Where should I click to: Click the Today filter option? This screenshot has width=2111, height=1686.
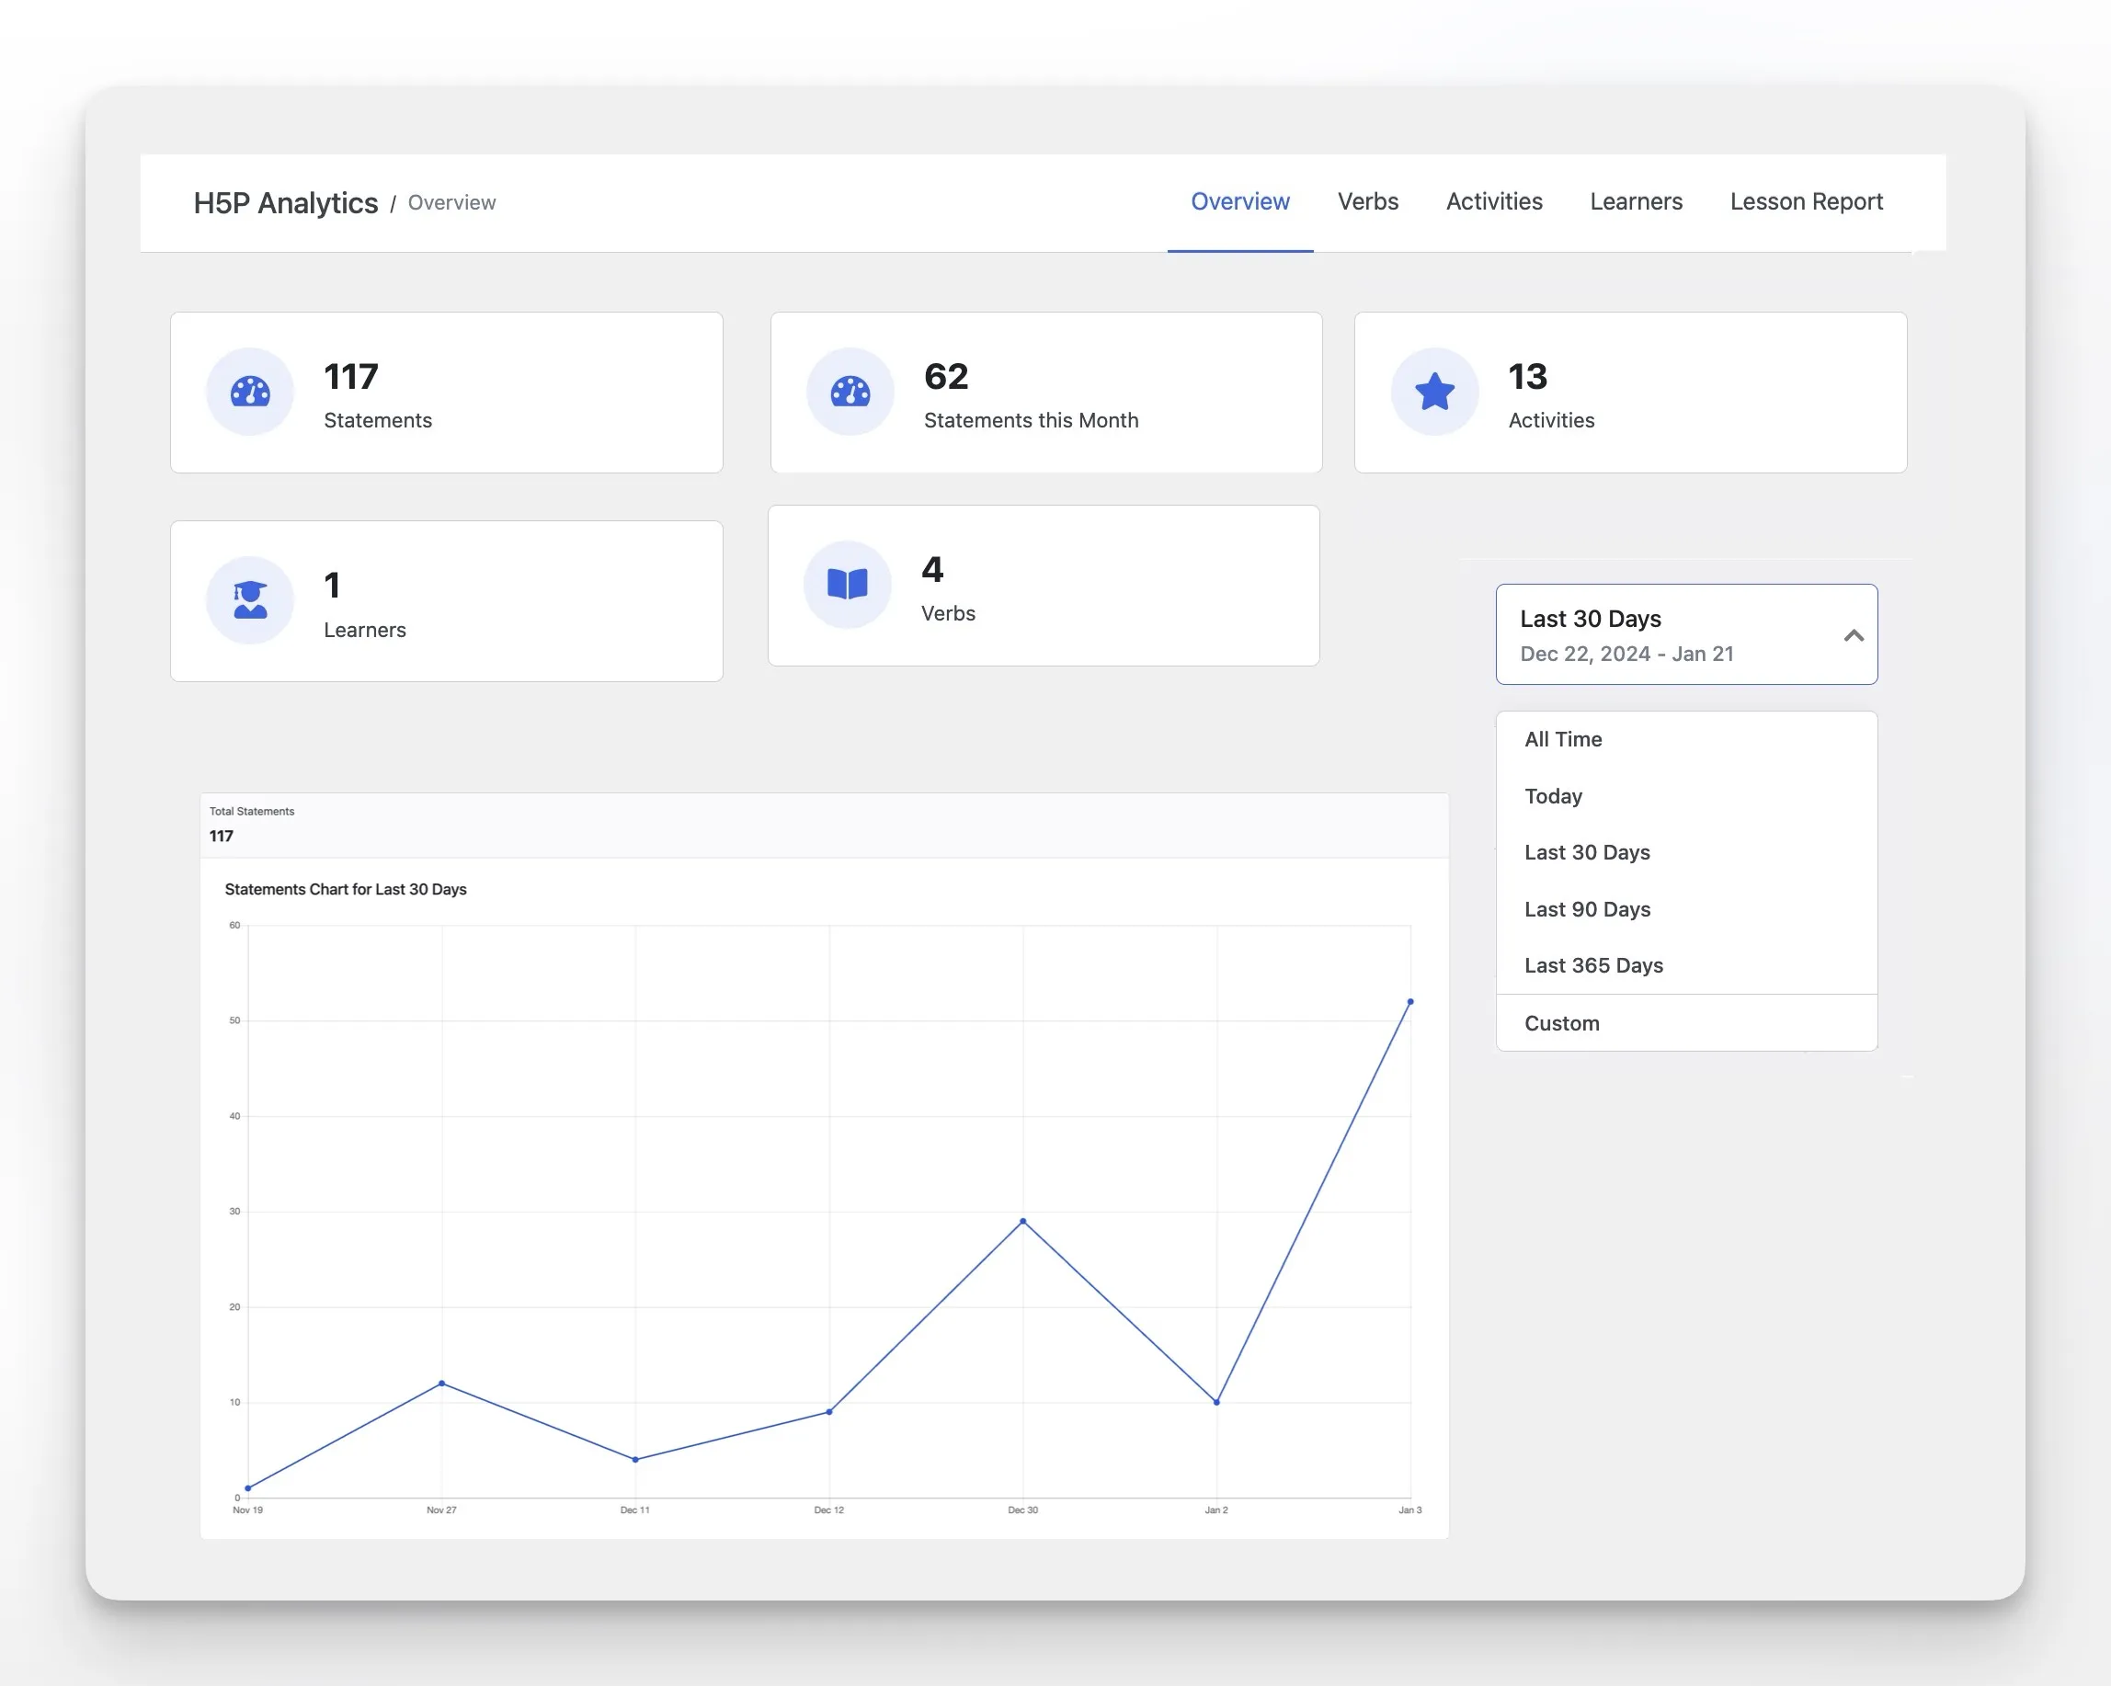[x=1552, y=795]
